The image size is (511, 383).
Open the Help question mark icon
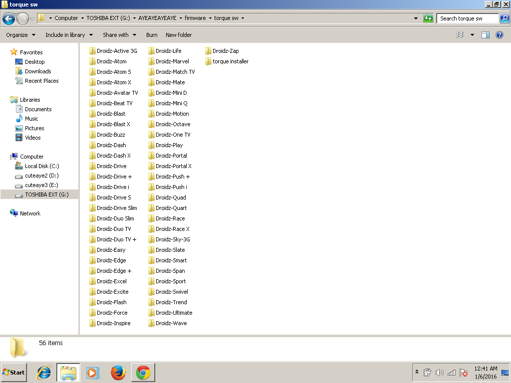[x=499, y=35]
